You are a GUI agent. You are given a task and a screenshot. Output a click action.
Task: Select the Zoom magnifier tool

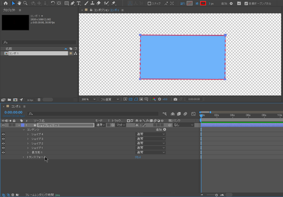[25, 3]
